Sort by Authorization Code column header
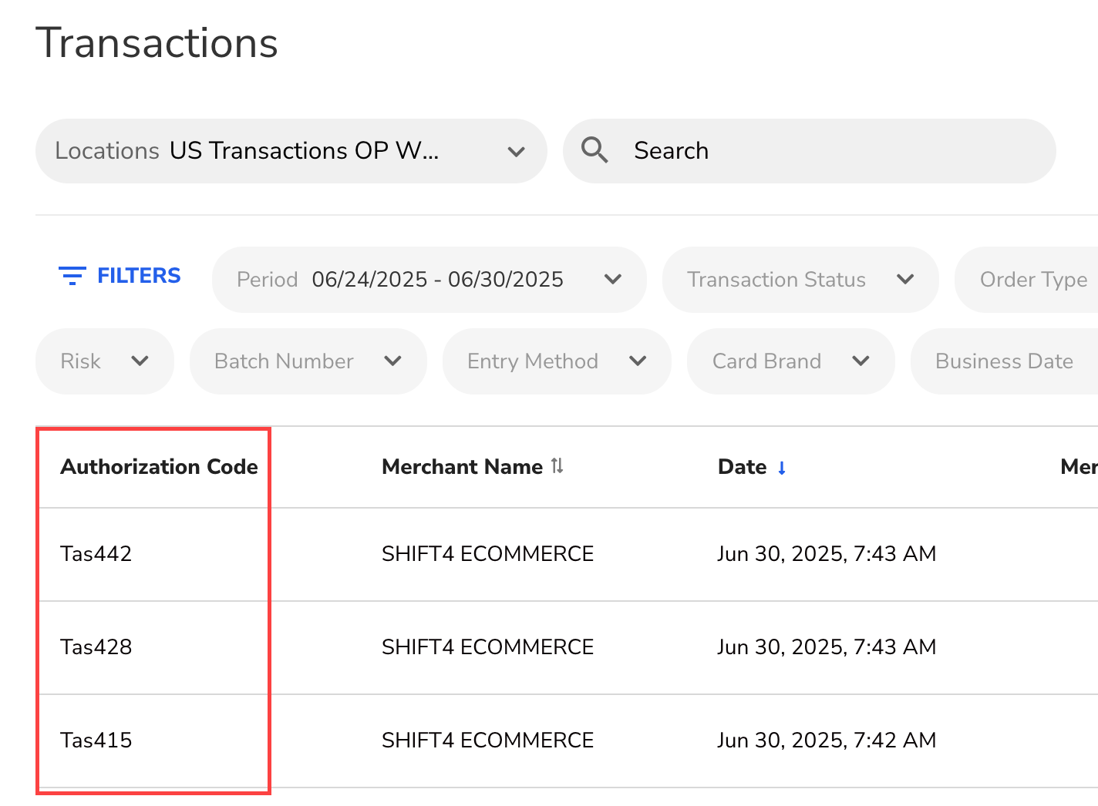 click(x=159, y=467)
